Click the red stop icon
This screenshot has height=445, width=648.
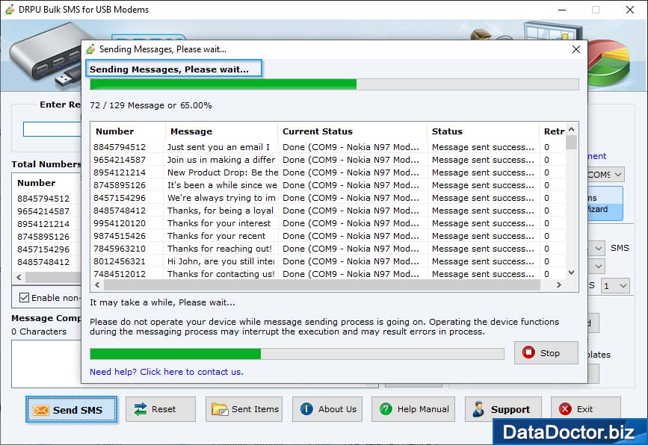[528, 352]
